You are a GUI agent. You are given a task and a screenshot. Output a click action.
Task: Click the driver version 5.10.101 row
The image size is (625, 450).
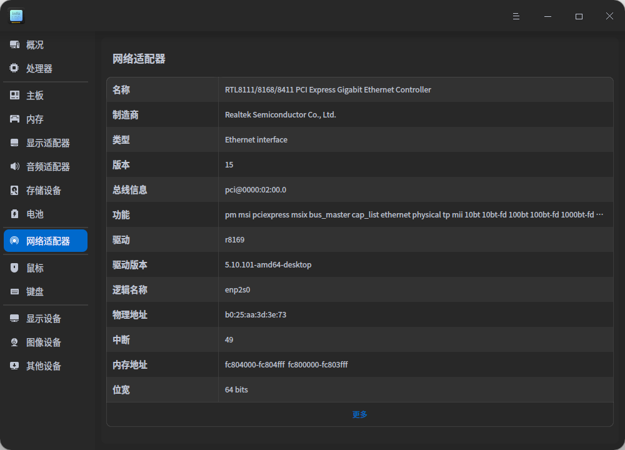pyautogui.click(x=359, y=264)
